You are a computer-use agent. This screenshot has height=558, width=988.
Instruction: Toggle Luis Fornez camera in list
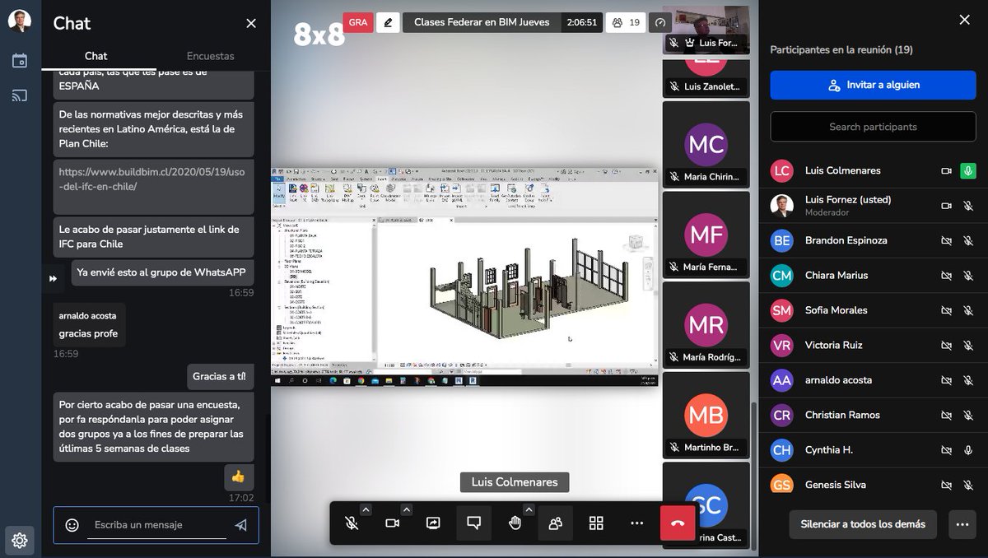(947, 206)
